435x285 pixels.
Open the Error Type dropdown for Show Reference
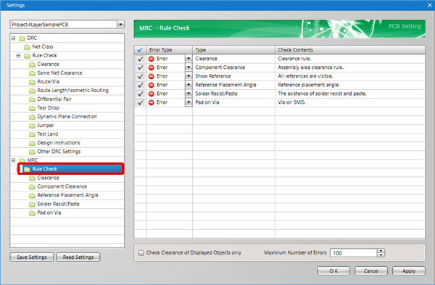pyautogui.click(x=188, y=76)
